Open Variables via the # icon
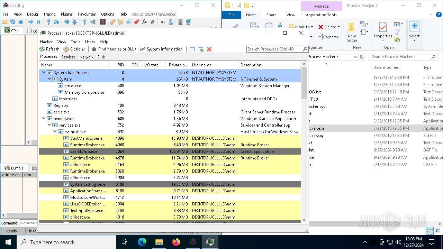This screenshot has width=443, height=249. pos(153,22)
